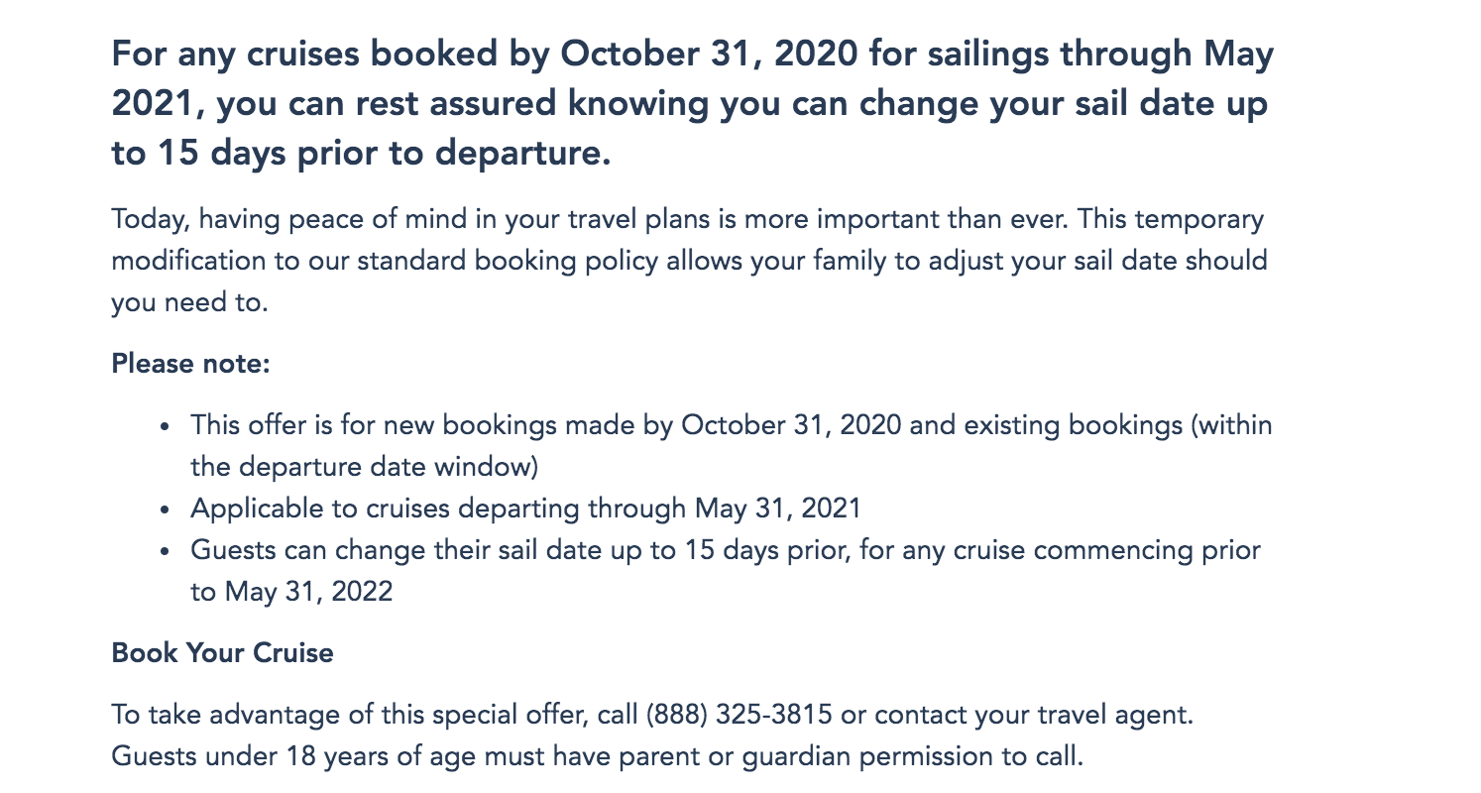This screenshot has width=1481, height=793.
Task: Click "you need to." ending the paragraph
Action: (x=189, y=302)
